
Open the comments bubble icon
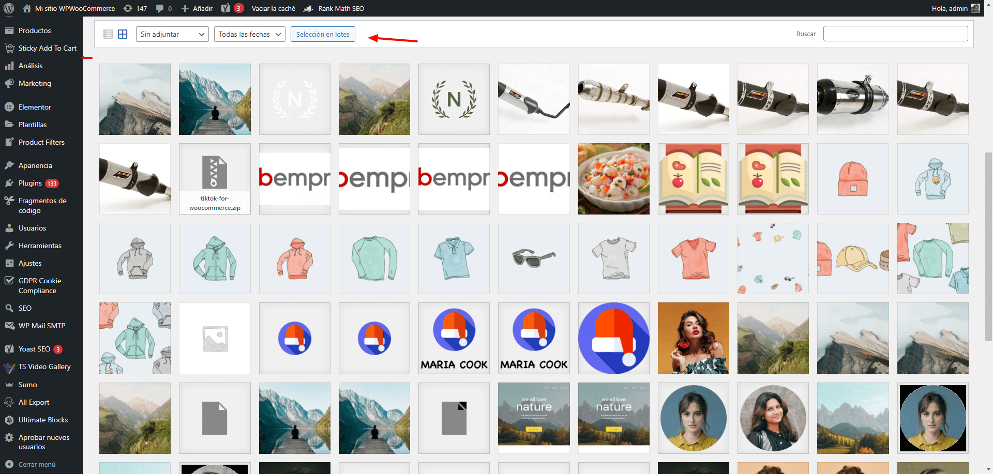(x=160, y=8)
